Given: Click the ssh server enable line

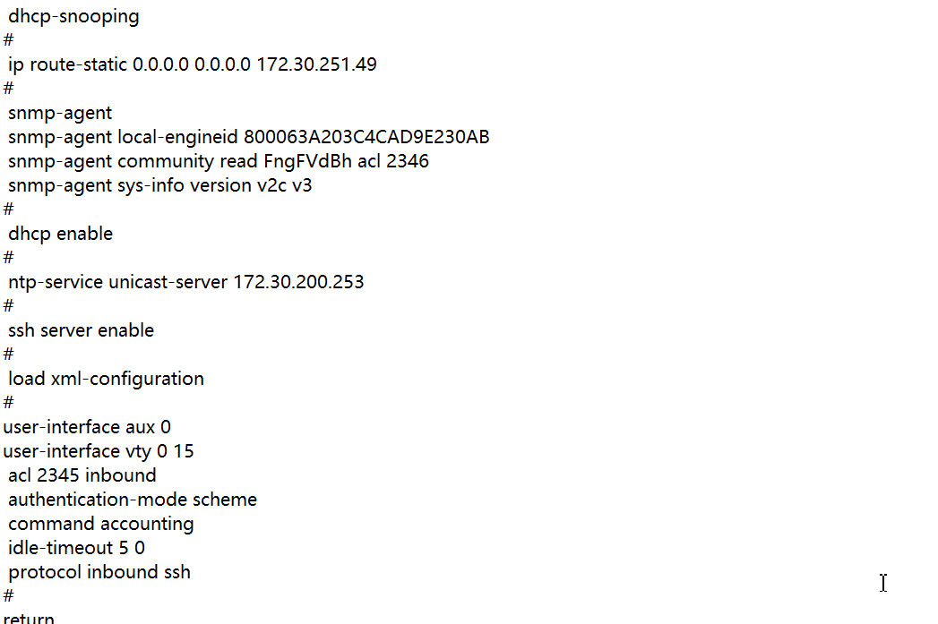Looking at the screenshot, I should click(x=81, y=330).
